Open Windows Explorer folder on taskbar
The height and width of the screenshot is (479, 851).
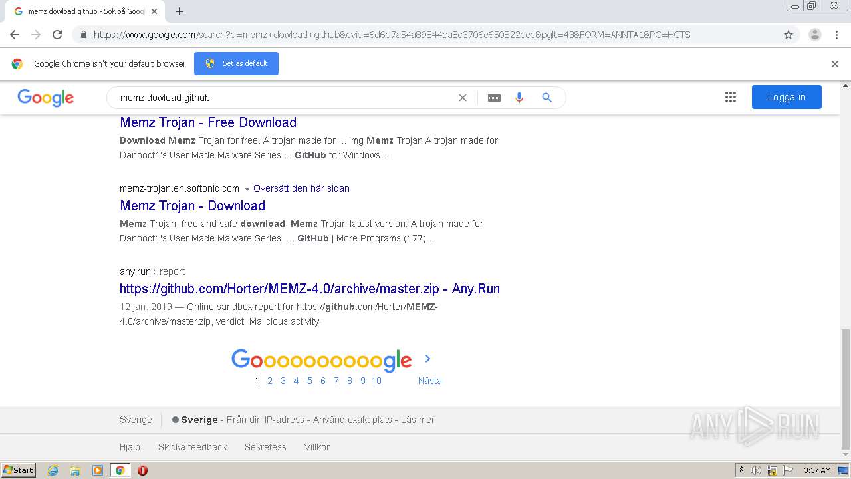click(75, 470)
